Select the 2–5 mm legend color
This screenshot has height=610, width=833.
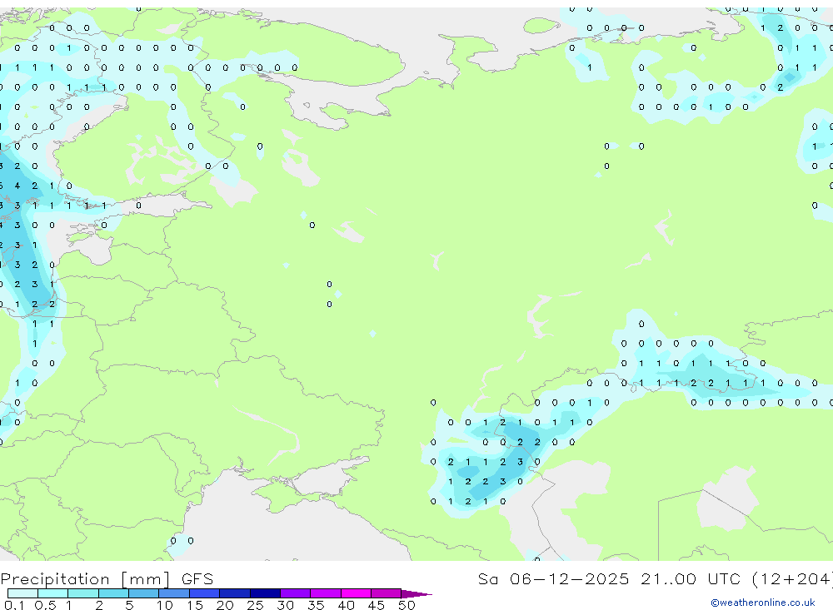point(113,593)
